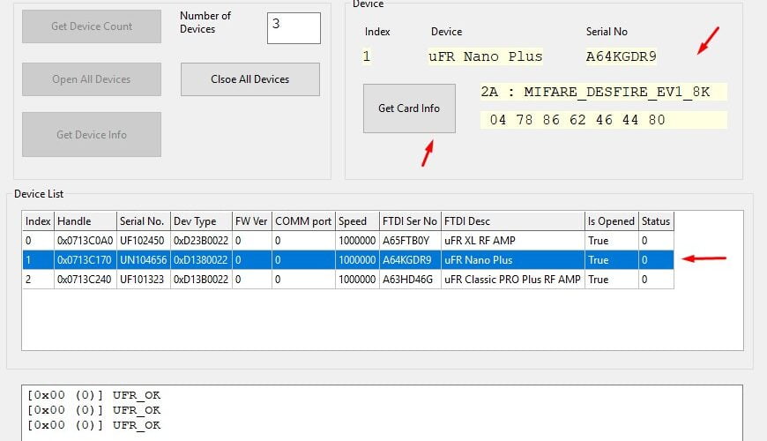Select handle 0x0713C170 in device list
Viewport: 767px width, 441px height.
click(86, 260)
